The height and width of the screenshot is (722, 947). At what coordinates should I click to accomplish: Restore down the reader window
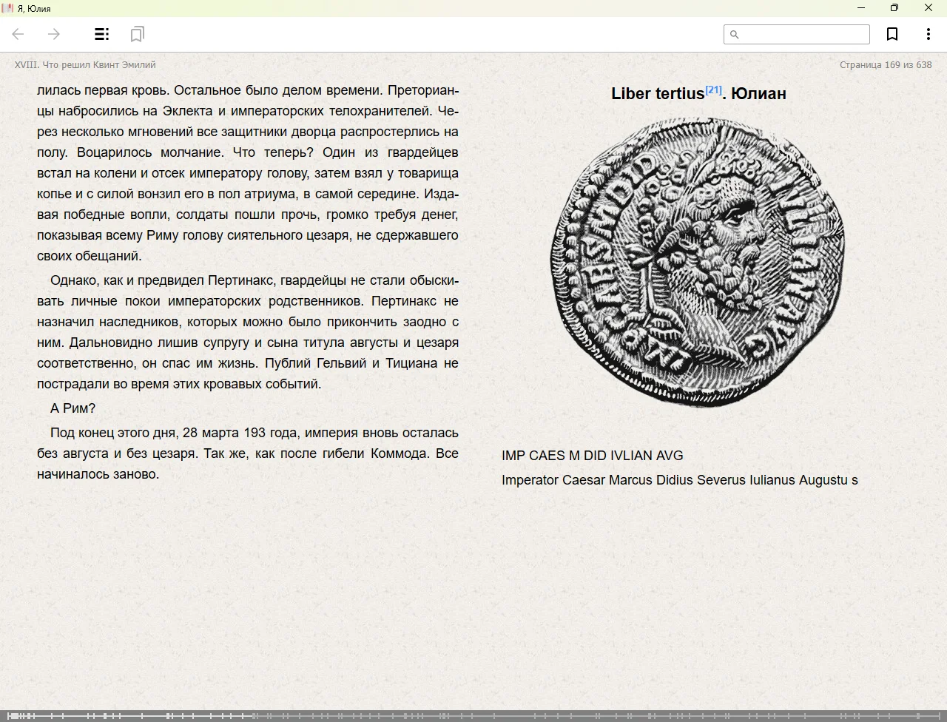pyautogui.click(x=894, y=8)
